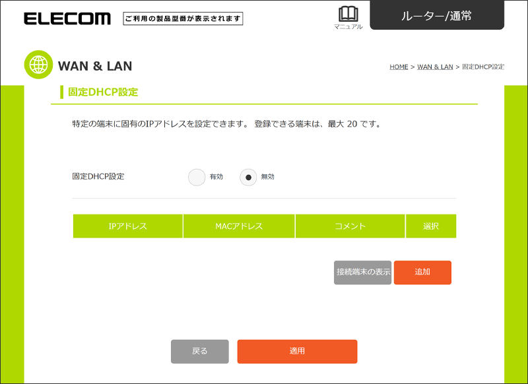
Task: Click the 無効 label text
Action: coord(268,177)
